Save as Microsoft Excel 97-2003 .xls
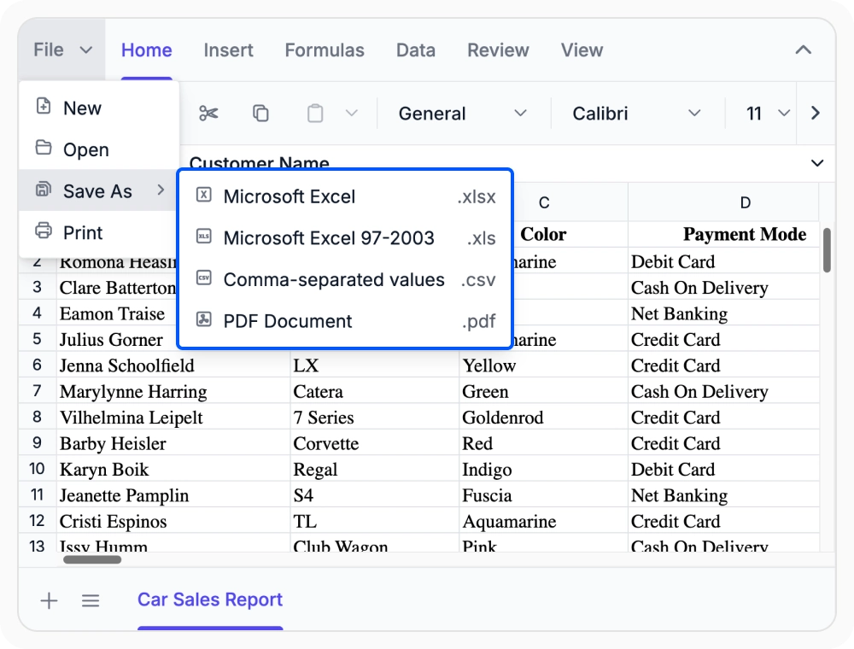 [x=345, y=238]
